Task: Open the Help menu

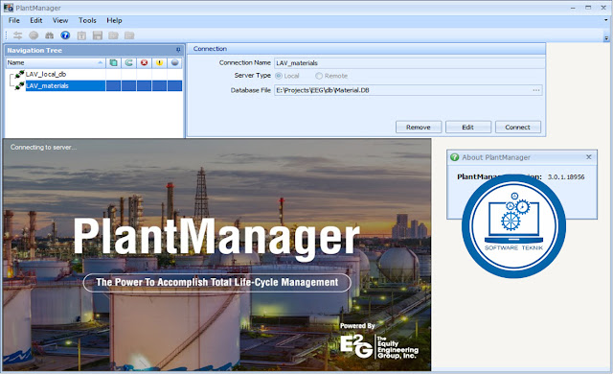Action: coord(114,20)
